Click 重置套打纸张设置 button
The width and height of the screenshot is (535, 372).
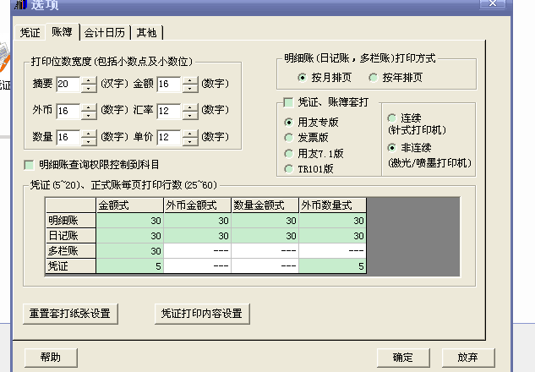68,314
